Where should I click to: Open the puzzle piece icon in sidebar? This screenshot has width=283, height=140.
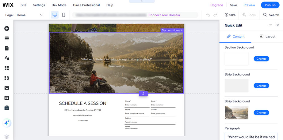(7, 78)
